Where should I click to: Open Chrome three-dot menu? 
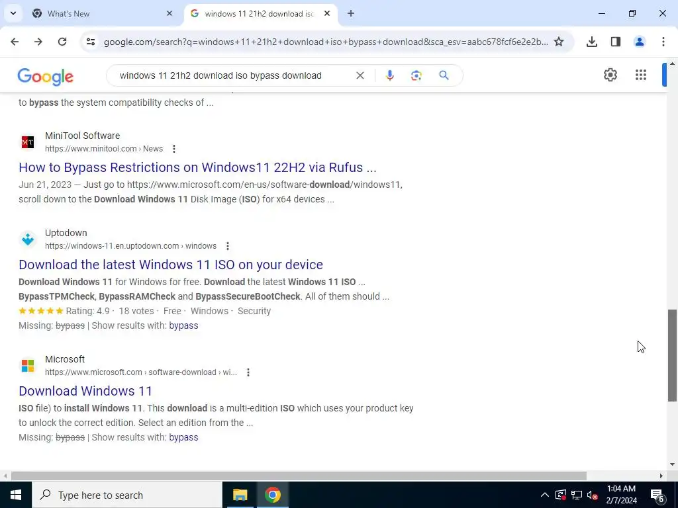point(663,42)
